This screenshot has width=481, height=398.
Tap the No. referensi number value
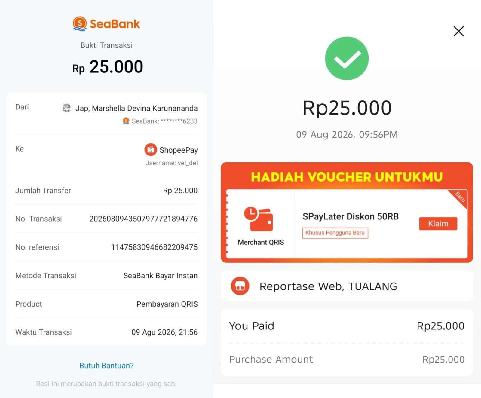pos(154,247)
